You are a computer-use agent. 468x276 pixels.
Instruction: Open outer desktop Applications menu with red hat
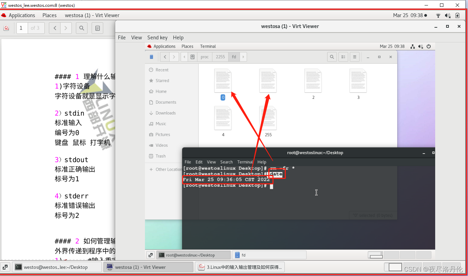pos(18,15)
